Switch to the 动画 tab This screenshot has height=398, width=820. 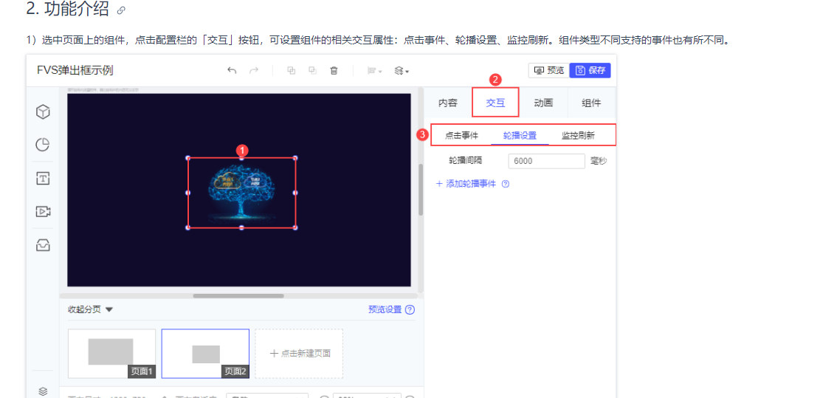543,103
